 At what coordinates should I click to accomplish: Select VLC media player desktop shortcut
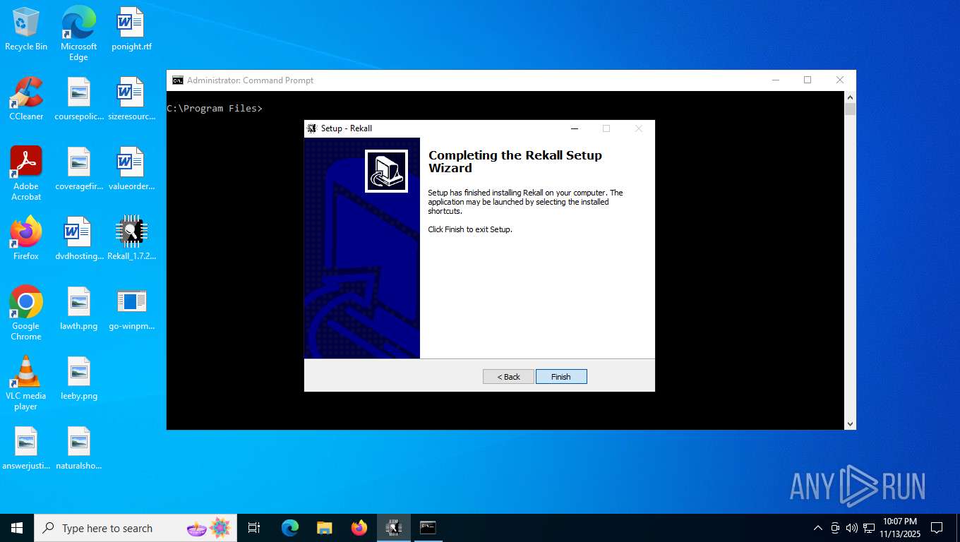[26, 383]
